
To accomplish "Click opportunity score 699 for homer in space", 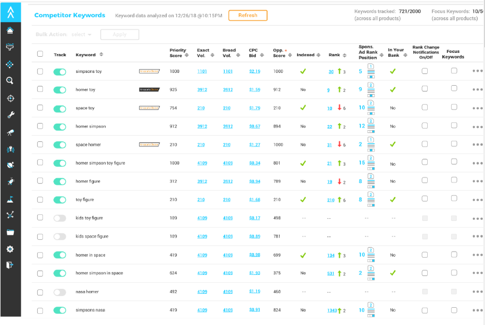I will coord(277,255).
